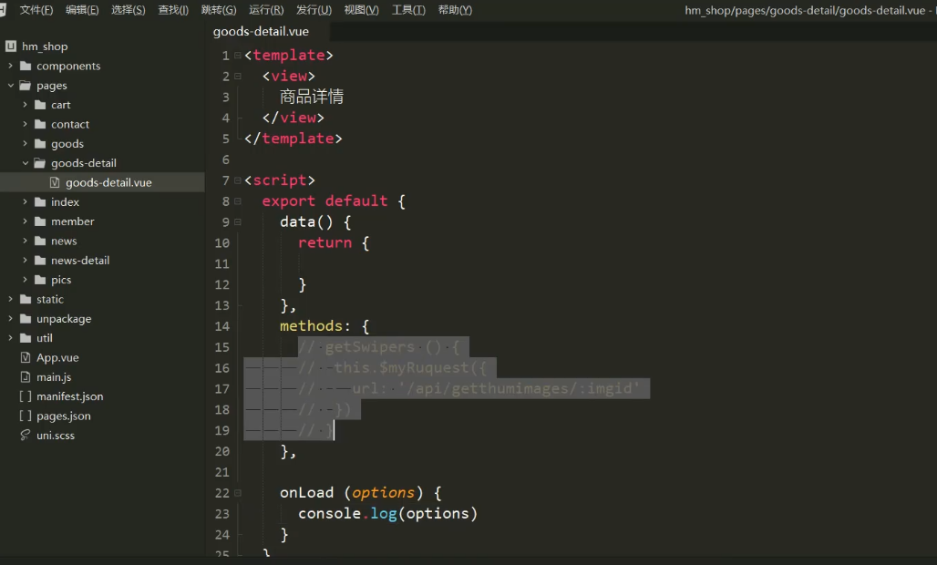937x565 pixels.
Task: Click the hm_shop project icon
Action: tap(11, 46)
